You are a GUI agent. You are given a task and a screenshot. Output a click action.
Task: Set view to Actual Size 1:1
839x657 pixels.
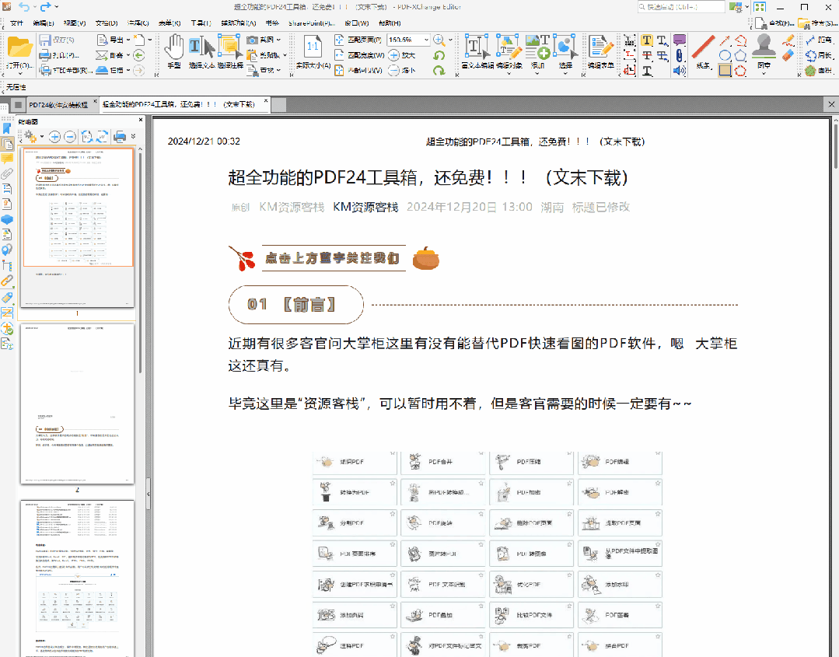313,52
